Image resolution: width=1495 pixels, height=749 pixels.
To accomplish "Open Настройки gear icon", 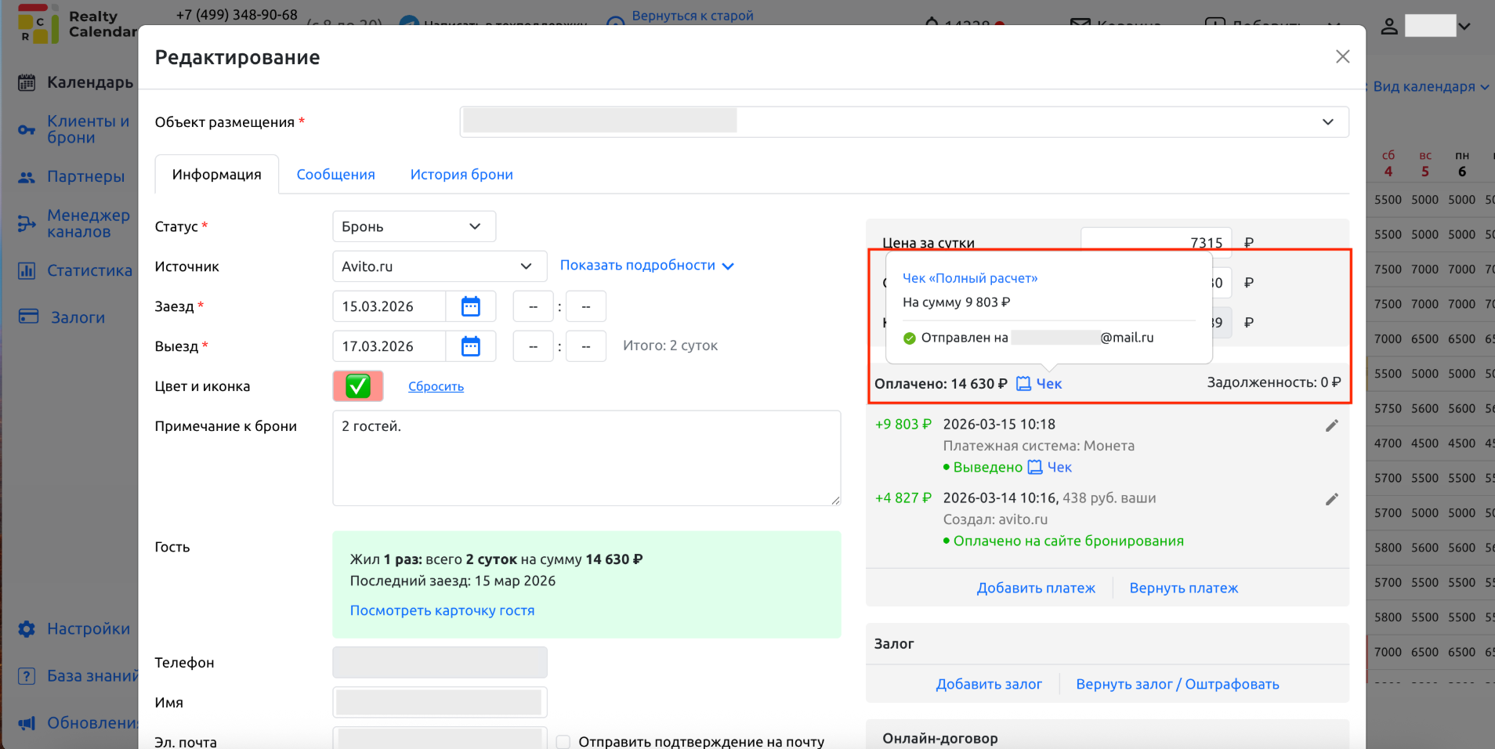I will point(27,629).
